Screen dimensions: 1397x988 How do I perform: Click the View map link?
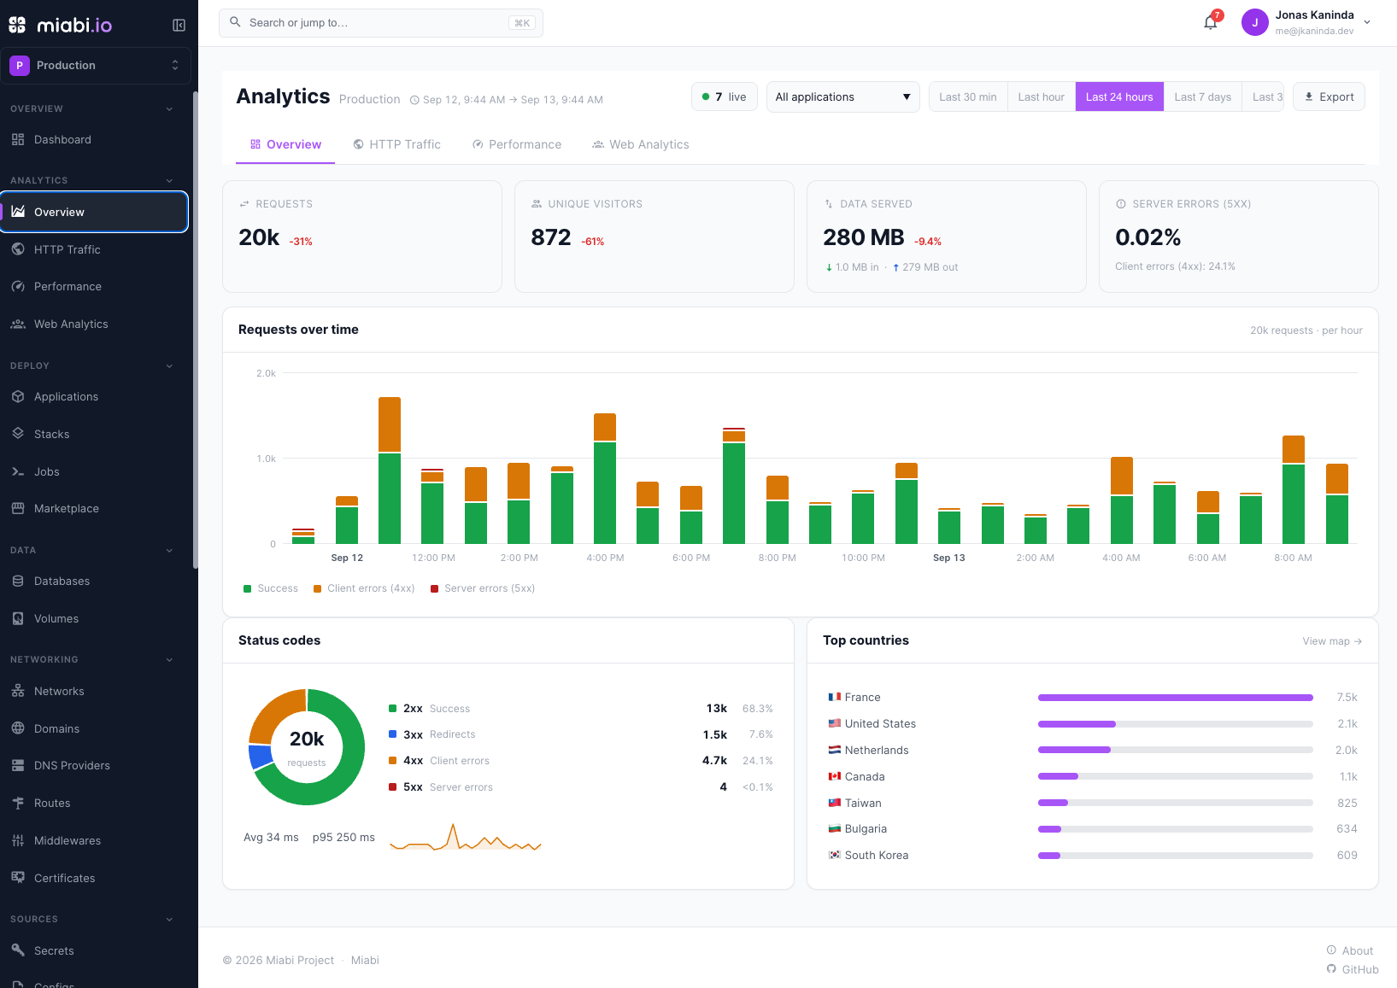(1332, 641)
